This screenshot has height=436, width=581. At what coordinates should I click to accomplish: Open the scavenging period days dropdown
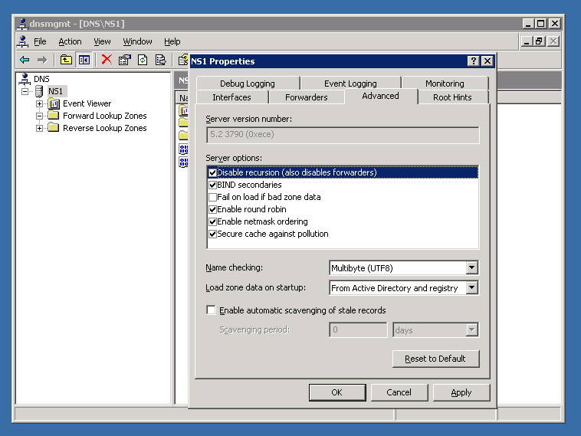pos(471,329)
